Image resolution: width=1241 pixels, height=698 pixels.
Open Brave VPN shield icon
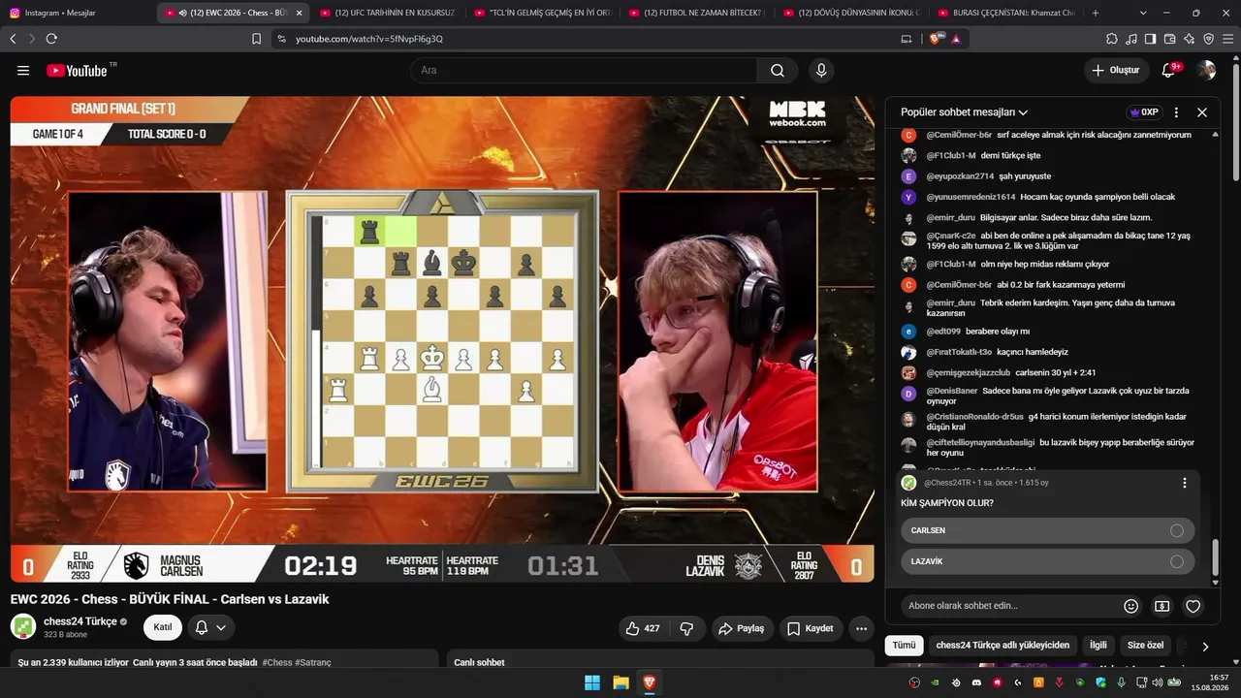pyautogui.click(x=1209, y=39)
